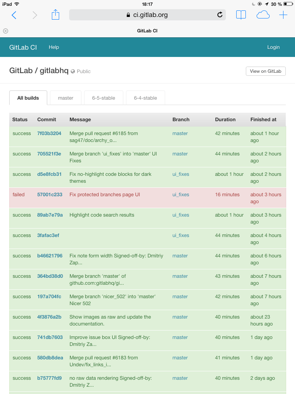
Task: Tap the Safari back arrow
Action: (x=14, y=15)
